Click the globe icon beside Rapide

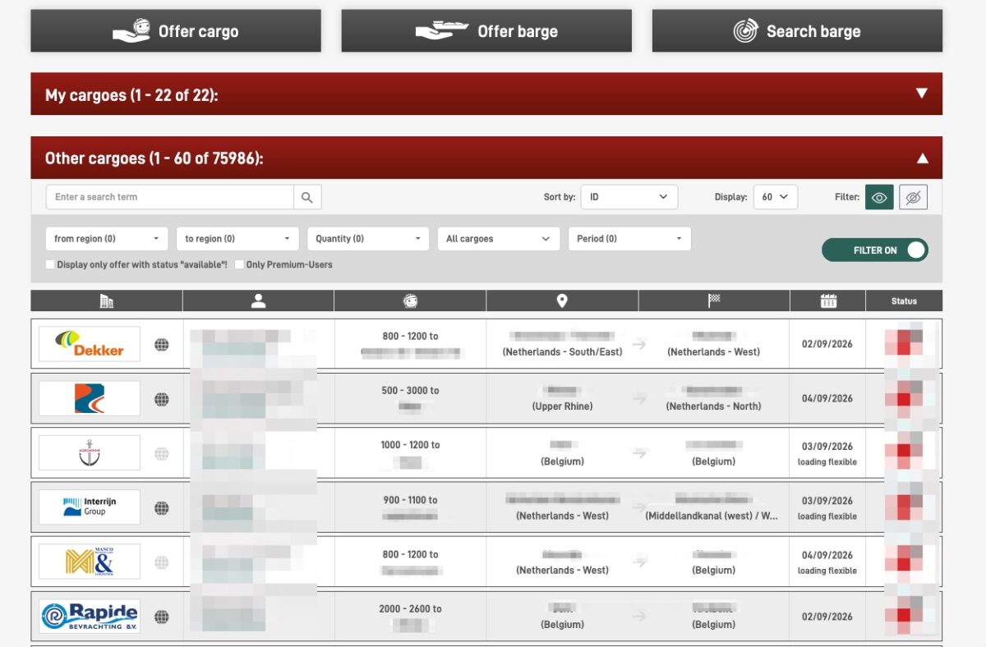162,617
